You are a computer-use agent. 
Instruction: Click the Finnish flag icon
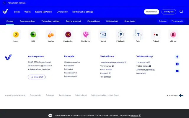coord(181,95)
